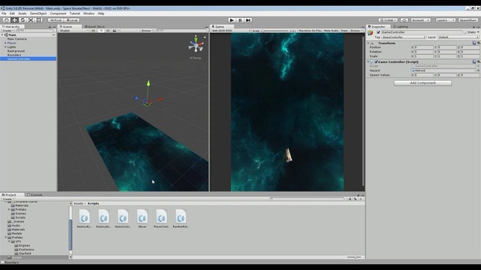Expand the Player object in Hierarchy
This screenshot has width=481, height=270.
5,43
